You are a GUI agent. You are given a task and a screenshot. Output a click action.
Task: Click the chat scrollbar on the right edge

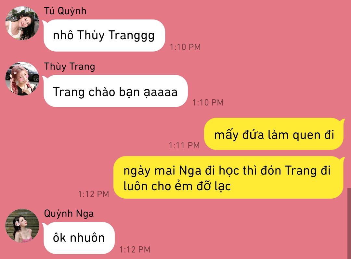tap(349, 224)
